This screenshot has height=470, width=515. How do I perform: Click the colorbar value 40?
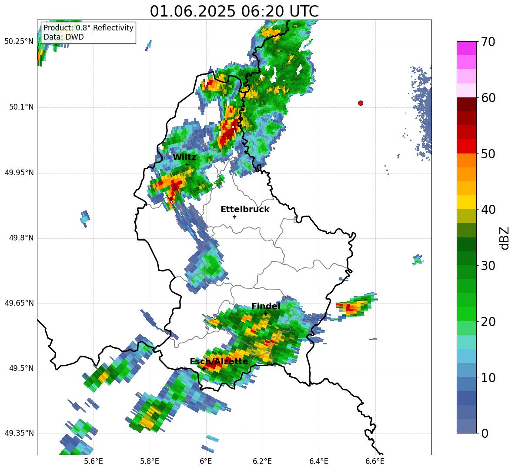pyautogui.click(x=488, y=210)
